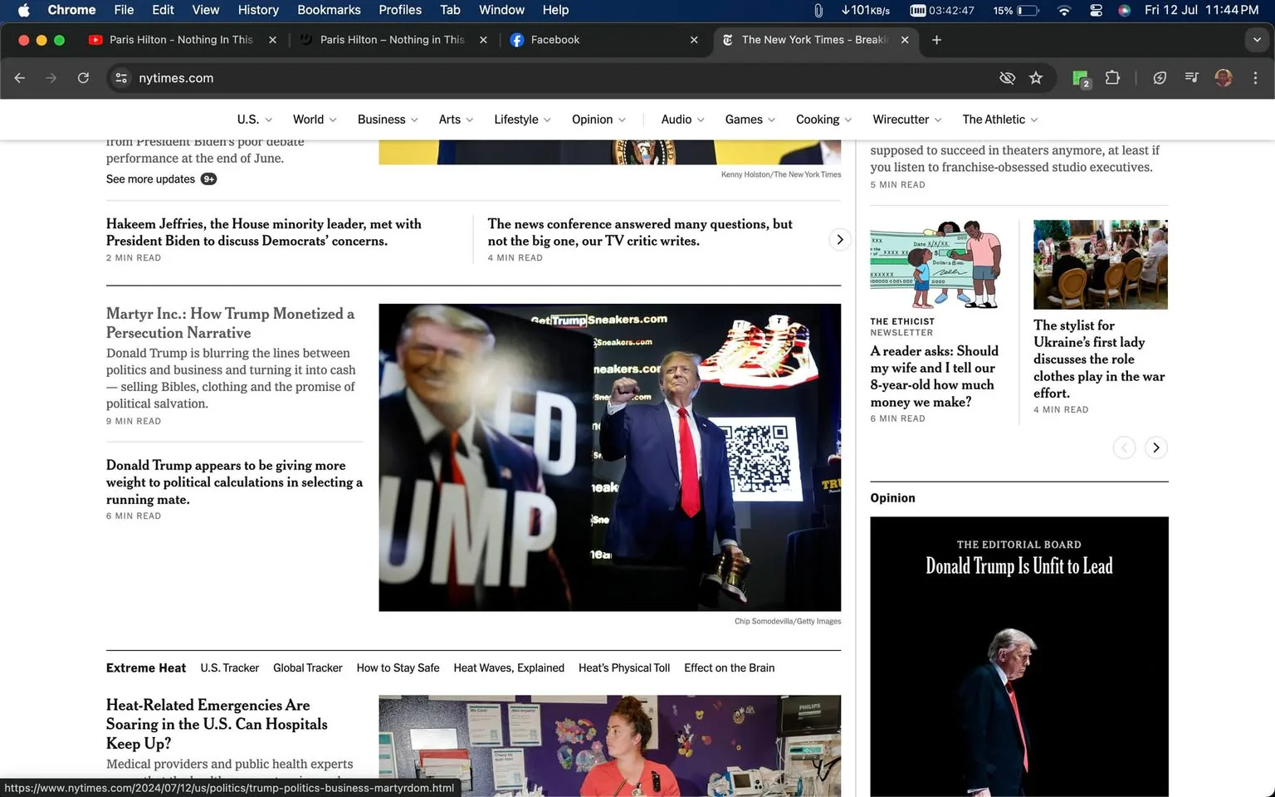Open Hakeem Jeffries met with Biden article
The height and width of the screenshot is (797, 1275).
pyautogui.click(x=264, y=232)
